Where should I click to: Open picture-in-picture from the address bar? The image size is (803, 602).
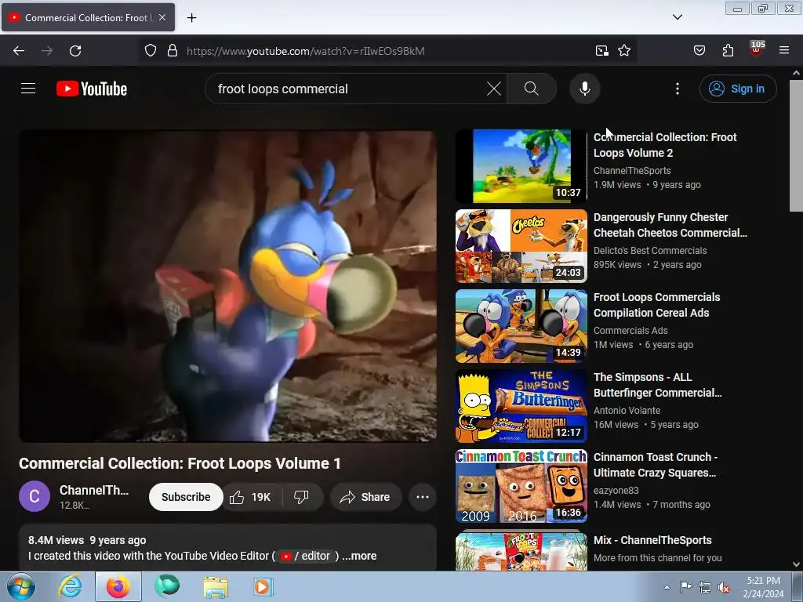click(601, 51)
